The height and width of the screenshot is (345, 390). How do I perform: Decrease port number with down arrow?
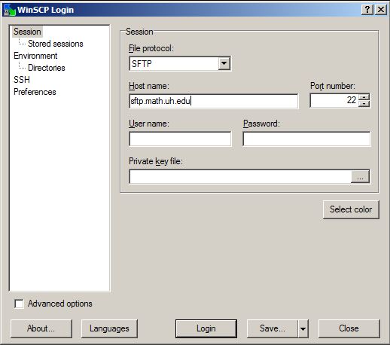364,104
